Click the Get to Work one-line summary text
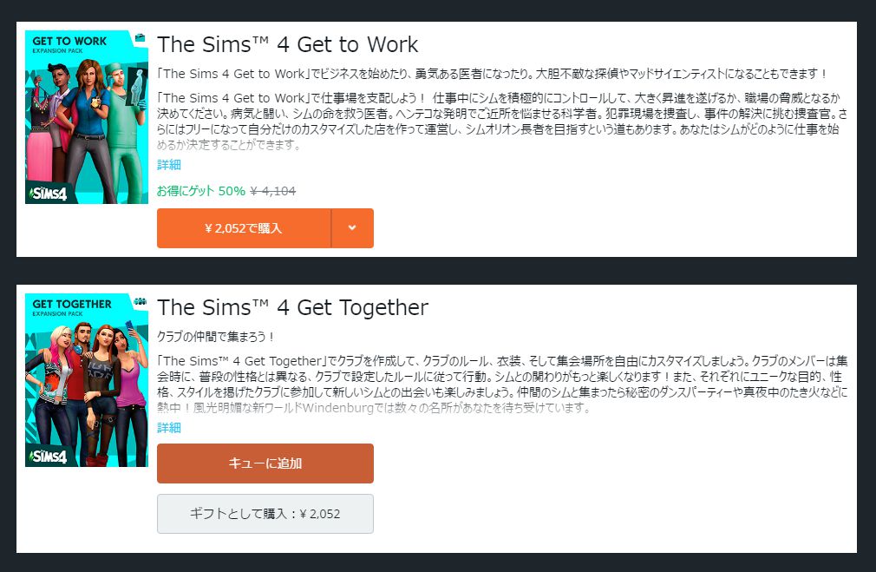Viewport: 876px width, 572px height. click(x=493, y=74)
